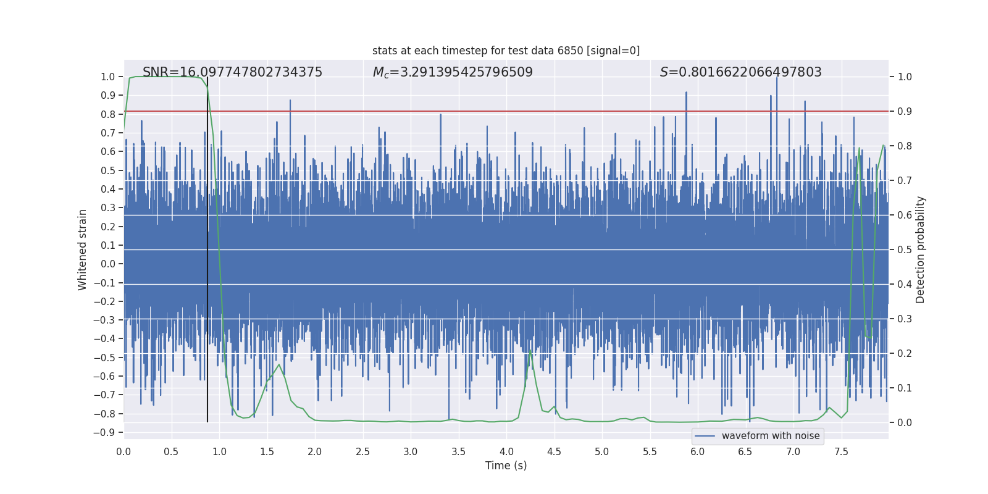Click the 4.0 tick on time axis
The image size is (988, 494).
(506, 451)
